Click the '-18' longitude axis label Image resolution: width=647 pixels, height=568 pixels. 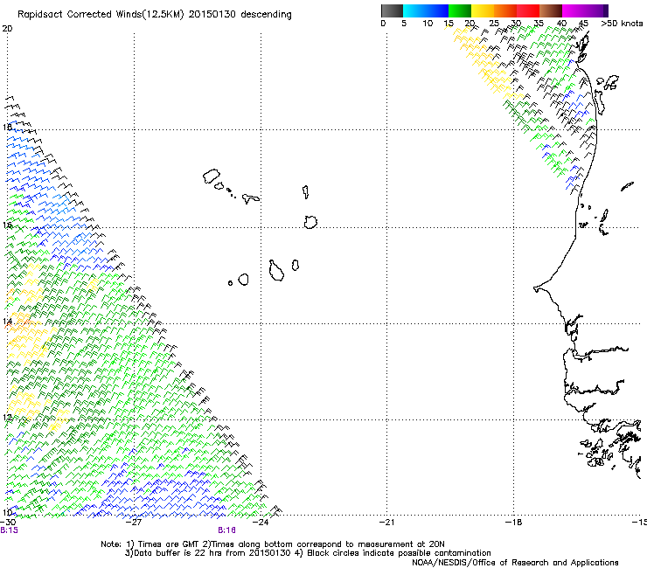pos(514,522)
